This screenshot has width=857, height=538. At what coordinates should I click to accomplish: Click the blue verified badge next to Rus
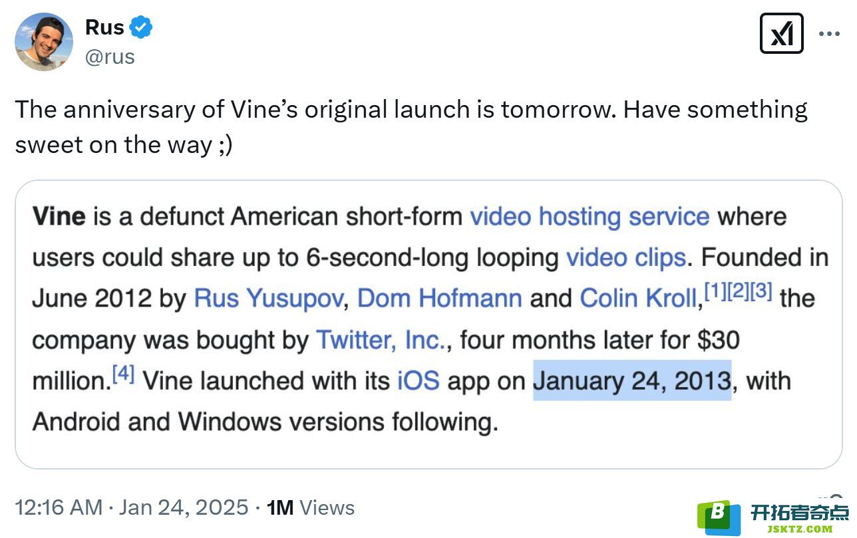[141, 28]
